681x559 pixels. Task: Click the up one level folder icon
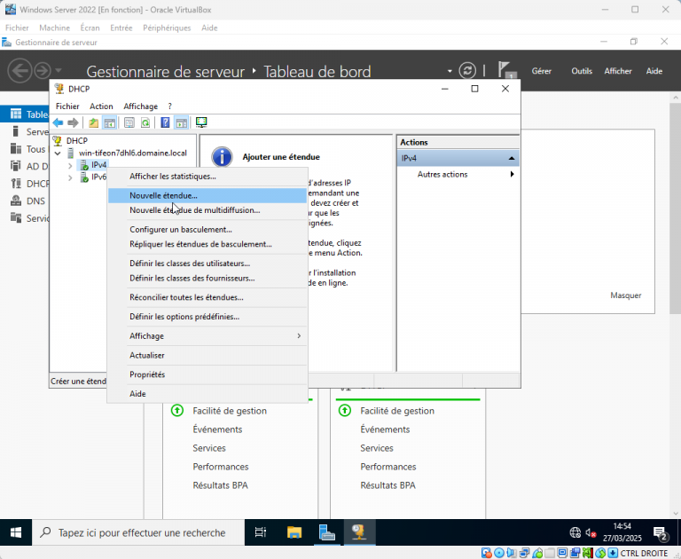click(x=94, y=122)
